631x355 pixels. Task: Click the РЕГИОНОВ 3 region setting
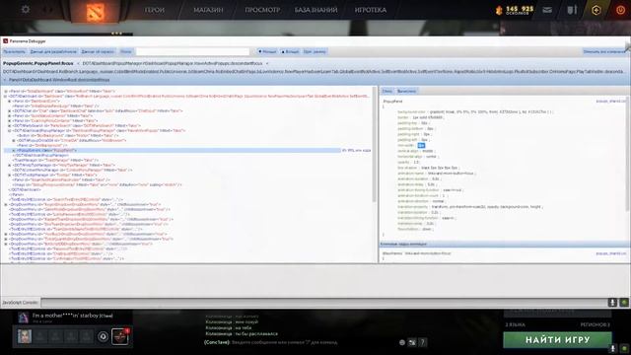[596, 324]
